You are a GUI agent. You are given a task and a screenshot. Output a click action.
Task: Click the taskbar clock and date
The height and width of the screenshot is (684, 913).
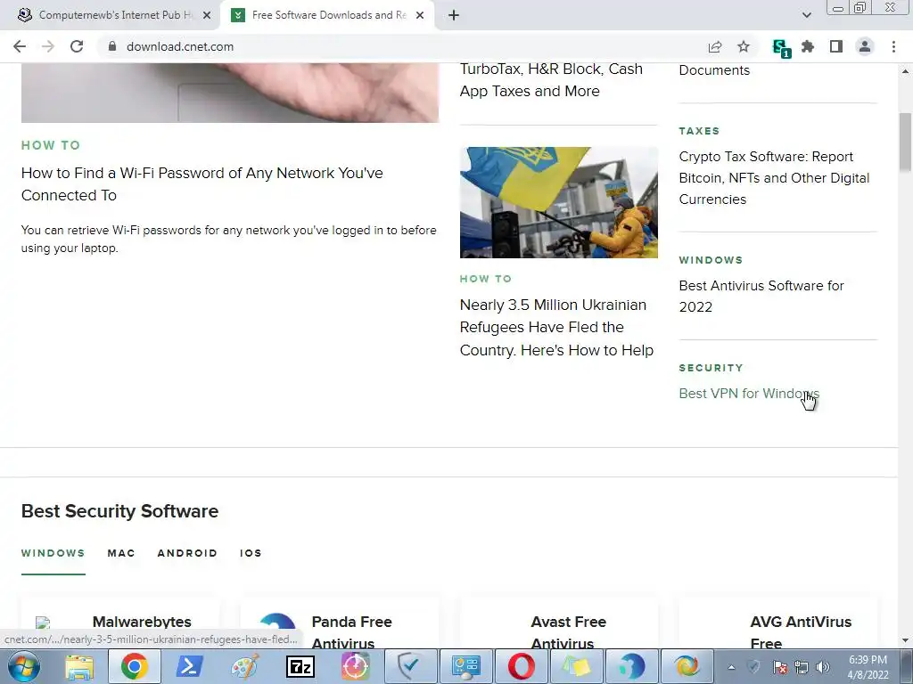point(868,667)
